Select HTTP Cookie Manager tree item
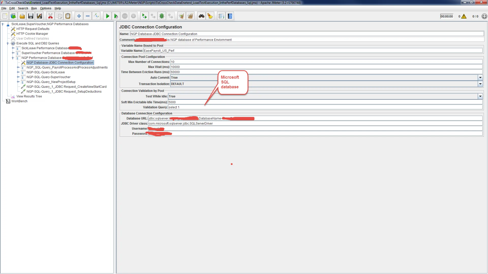This screenshot has height=274, width=488. [32, 34]
